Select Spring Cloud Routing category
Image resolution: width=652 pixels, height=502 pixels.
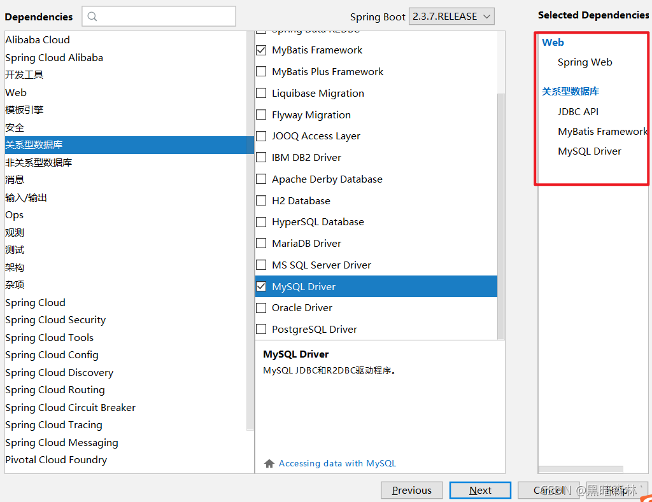[125, 390]
